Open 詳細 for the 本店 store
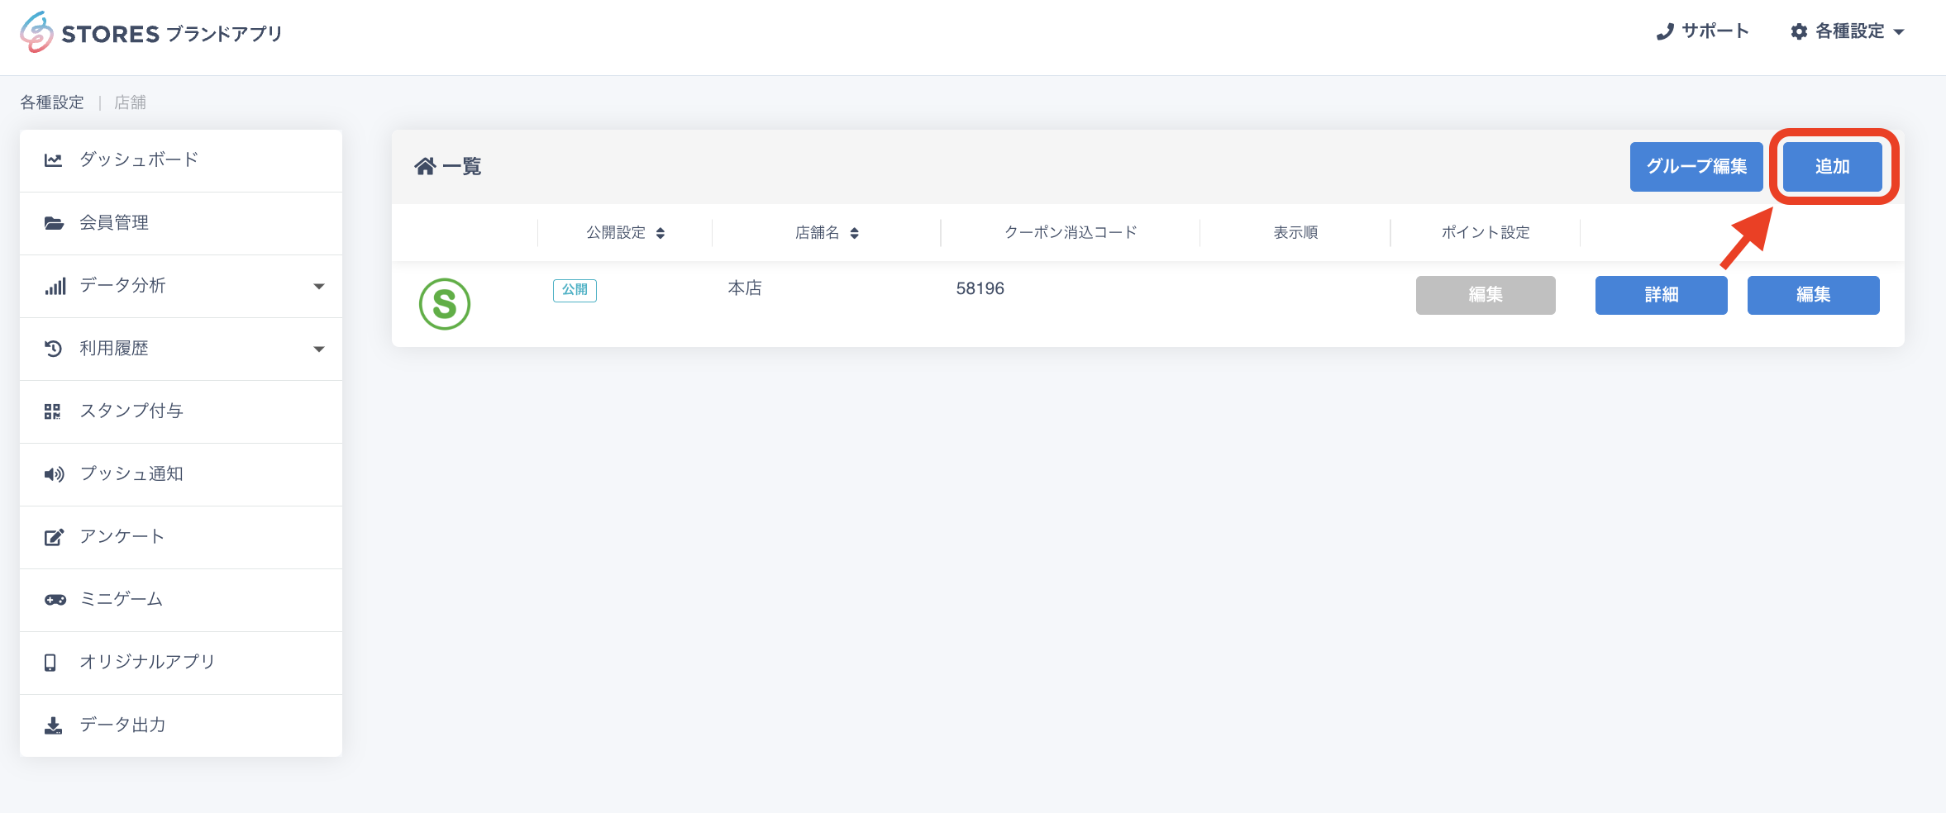The height and width of the screenshot is (813, 1946). click(1661, 295)
